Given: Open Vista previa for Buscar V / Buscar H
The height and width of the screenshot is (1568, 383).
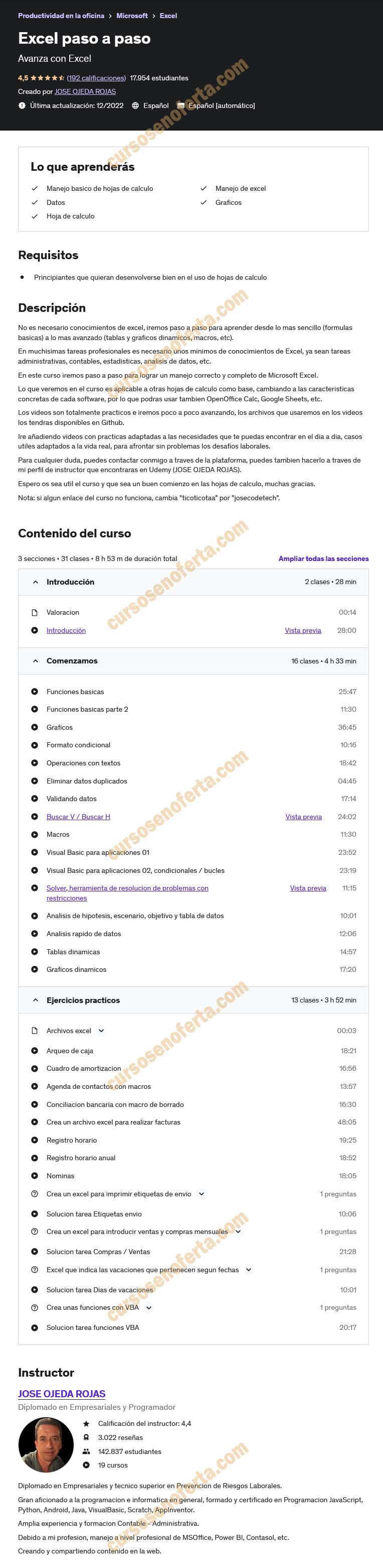Looking at the screenshot, I should point(303,817).
